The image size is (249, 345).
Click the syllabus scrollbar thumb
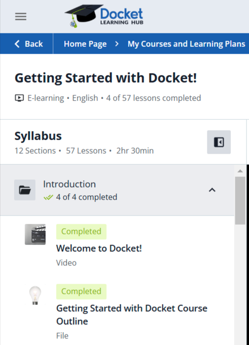point(240,201)
